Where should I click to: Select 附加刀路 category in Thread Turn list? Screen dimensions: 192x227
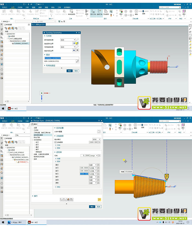pos(37,137)
